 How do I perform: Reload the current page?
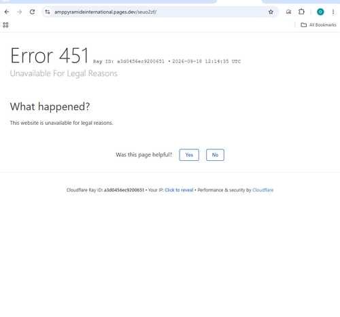[32, 12]
